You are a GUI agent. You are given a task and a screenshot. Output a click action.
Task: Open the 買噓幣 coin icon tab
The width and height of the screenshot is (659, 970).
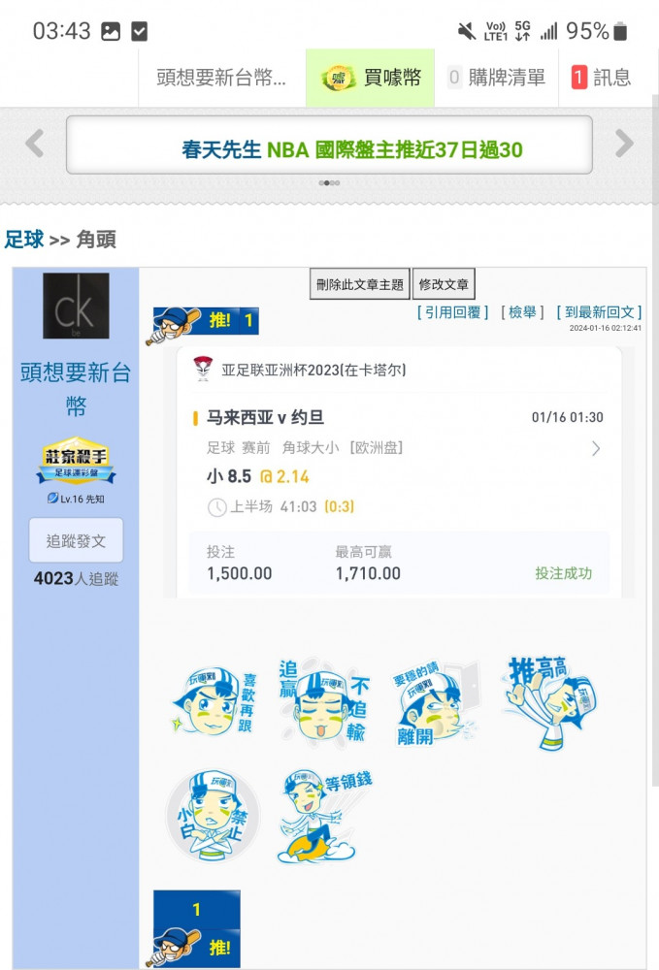pyautogui.click(x=370, y=78)
